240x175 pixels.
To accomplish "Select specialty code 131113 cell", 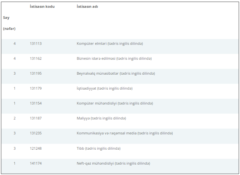I will [36, 44].
